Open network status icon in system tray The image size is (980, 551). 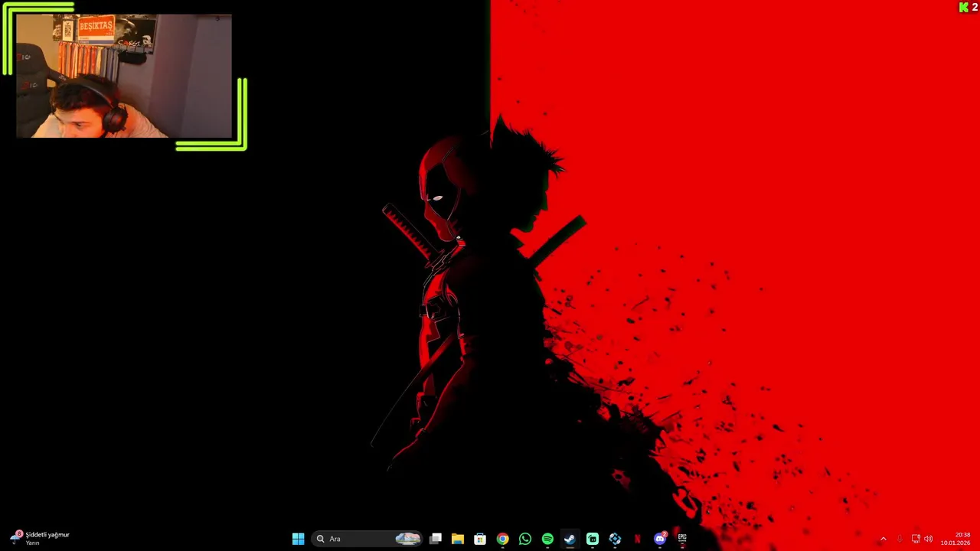[x=916, y=539]
